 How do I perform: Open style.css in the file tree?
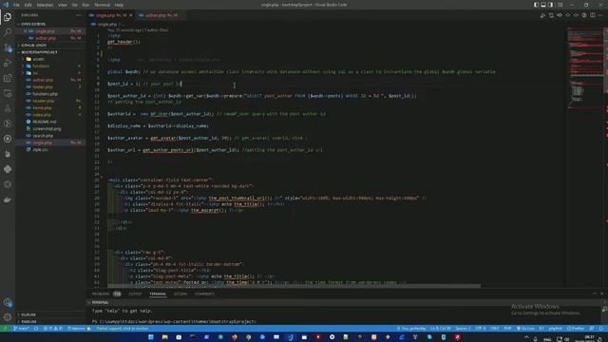pyautogui.click(x=40, y=150)
